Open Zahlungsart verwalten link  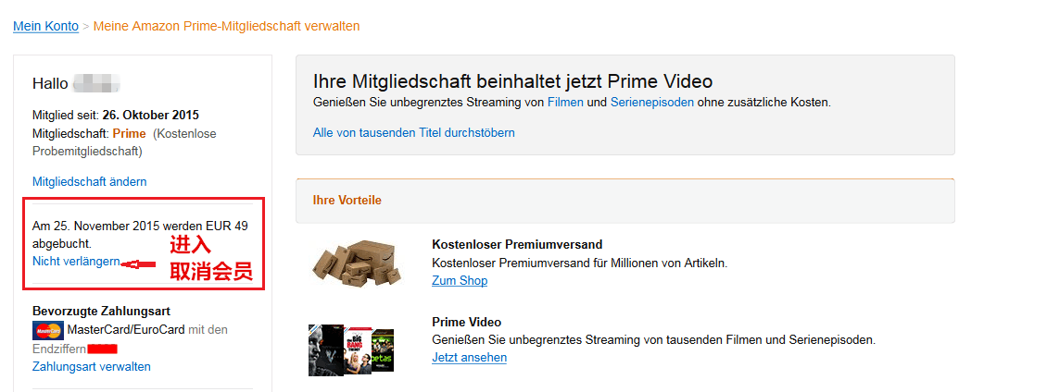coord(92,367)
